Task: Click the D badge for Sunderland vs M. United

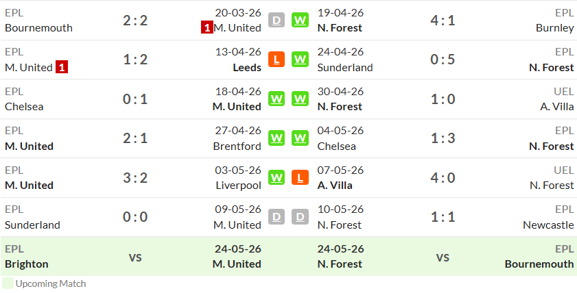Action: click(276, 216)
